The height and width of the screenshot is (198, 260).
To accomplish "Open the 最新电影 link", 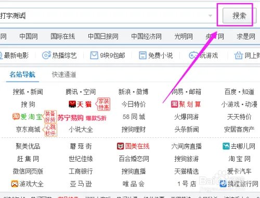I will pos(16,55).
